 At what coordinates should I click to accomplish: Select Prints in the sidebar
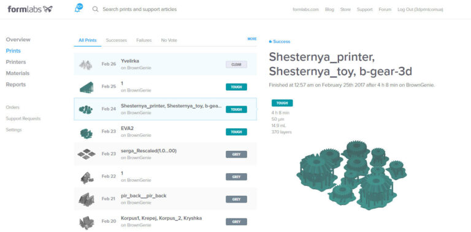(x=13, y=51)
